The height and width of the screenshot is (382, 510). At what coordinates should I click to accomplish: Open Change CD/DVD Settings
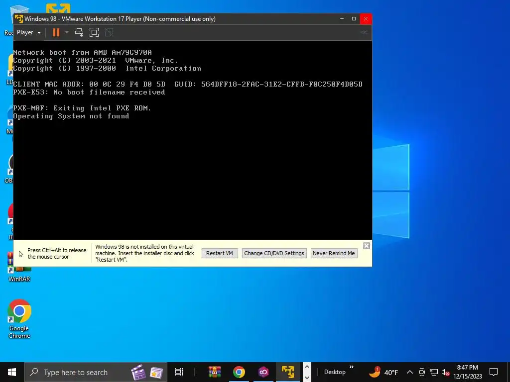click(x=274, y=253)
